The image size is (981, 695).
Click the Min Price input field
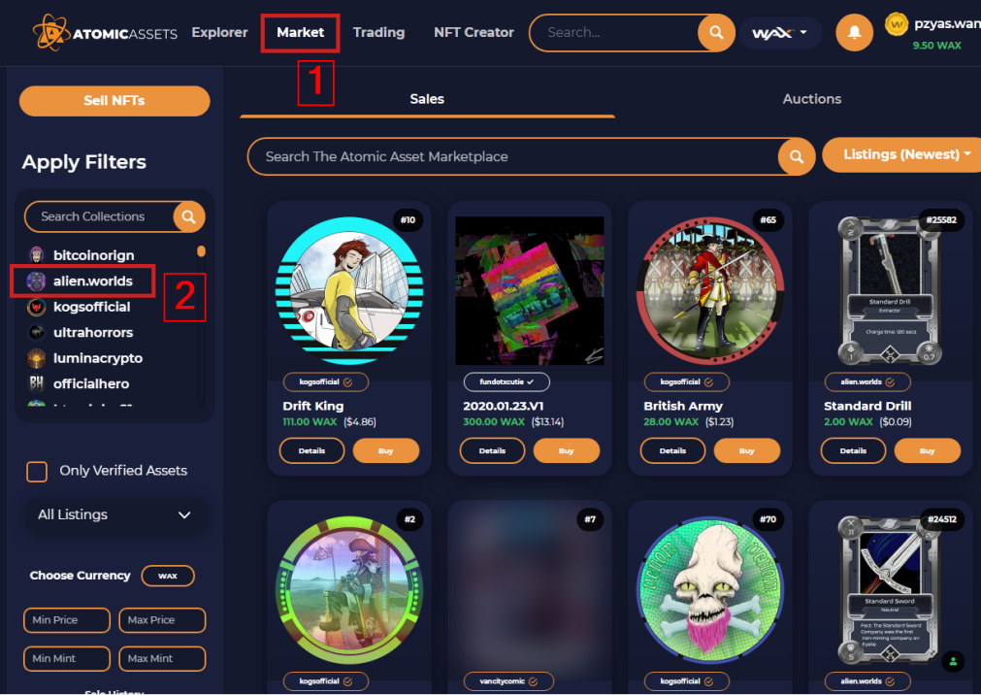[66, 620]
